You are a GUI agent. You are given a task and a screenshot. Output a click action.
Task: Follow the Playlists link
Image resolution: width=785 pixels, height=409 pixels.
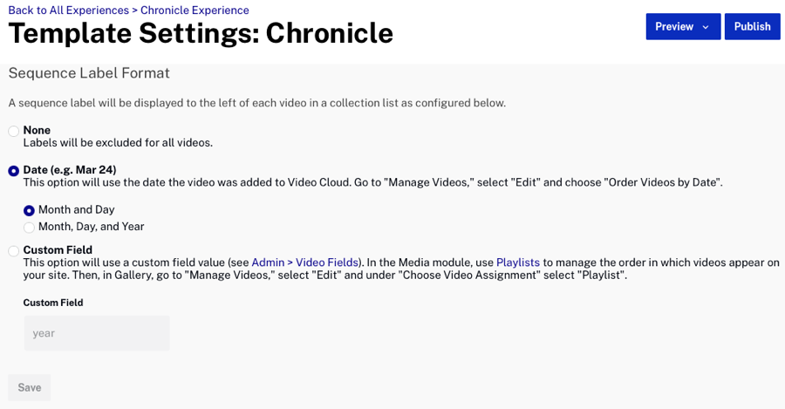(x=517, y=262)
